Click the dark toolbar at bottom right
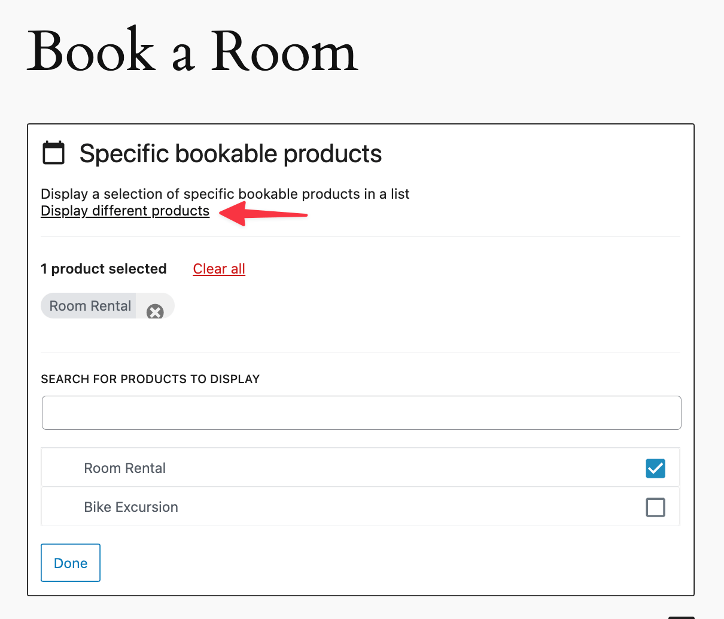Image resolution: width=724 pixels, height=619 pixels. pos(682,617)
